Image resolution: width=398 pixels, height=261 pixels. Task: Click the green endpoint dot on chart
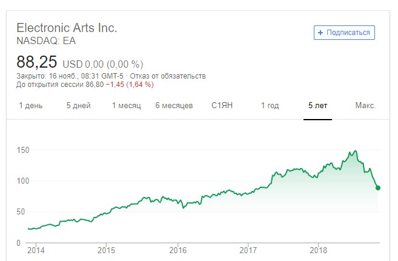(378, 188)
